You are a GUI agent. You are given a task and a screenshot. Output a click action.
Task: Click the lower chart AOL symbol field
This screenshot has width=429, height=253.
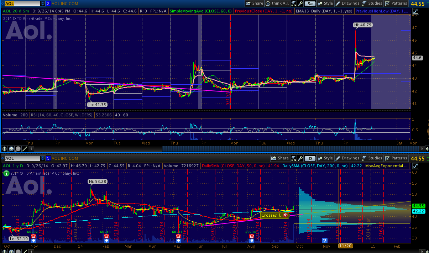tap(22, 158)
